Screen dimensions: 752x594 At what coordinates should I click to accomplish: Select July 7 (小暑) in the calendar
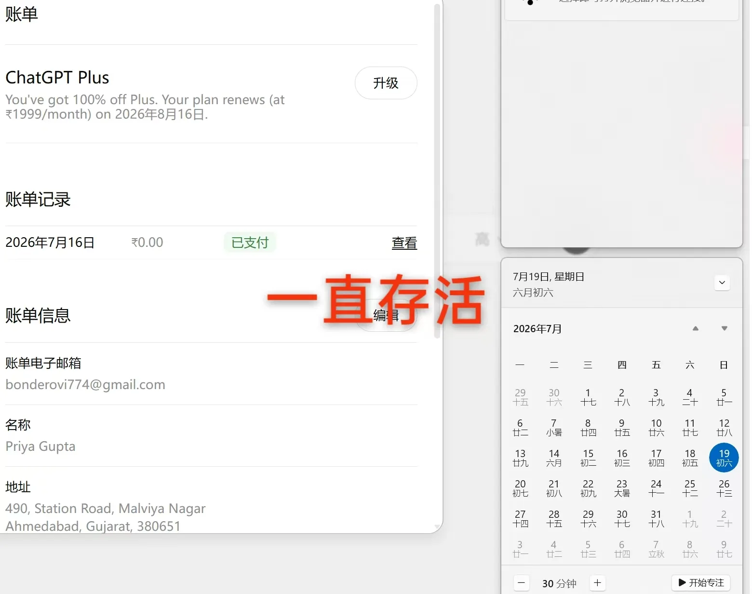[x=554, y=428]
